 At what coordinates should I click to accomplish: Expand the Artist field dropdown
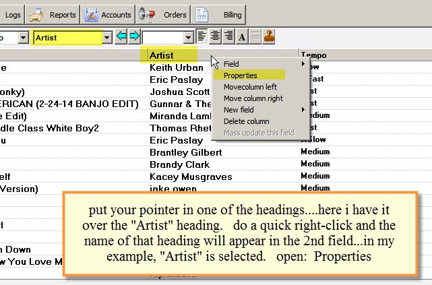click(x=107, y=38)
